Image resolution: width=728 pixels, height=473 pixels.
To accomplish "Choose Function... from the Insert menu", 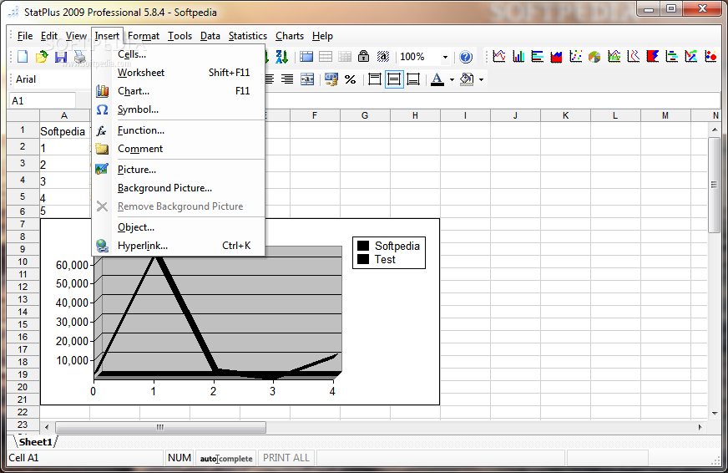I will click(179, 130).
